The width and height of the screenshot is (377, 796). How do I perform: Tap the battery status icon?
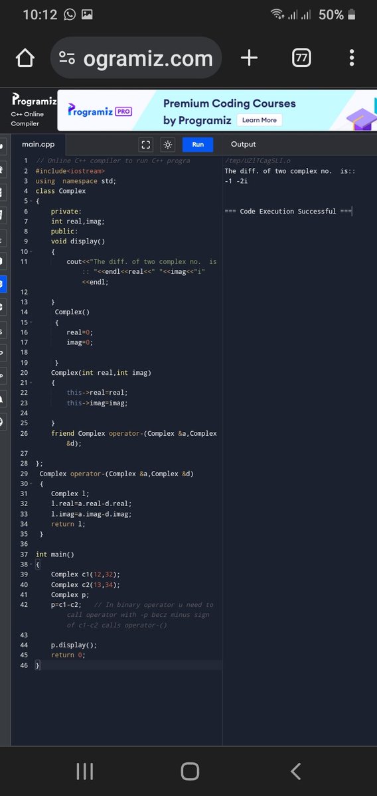point(352,14)
